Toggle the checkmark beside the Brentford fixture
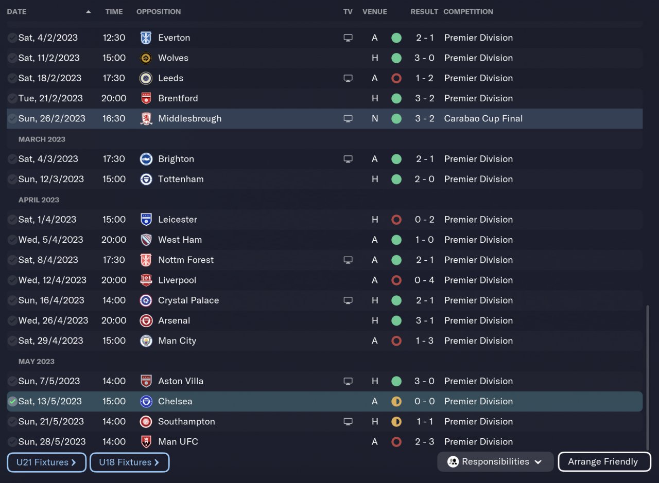 [12, 98]
